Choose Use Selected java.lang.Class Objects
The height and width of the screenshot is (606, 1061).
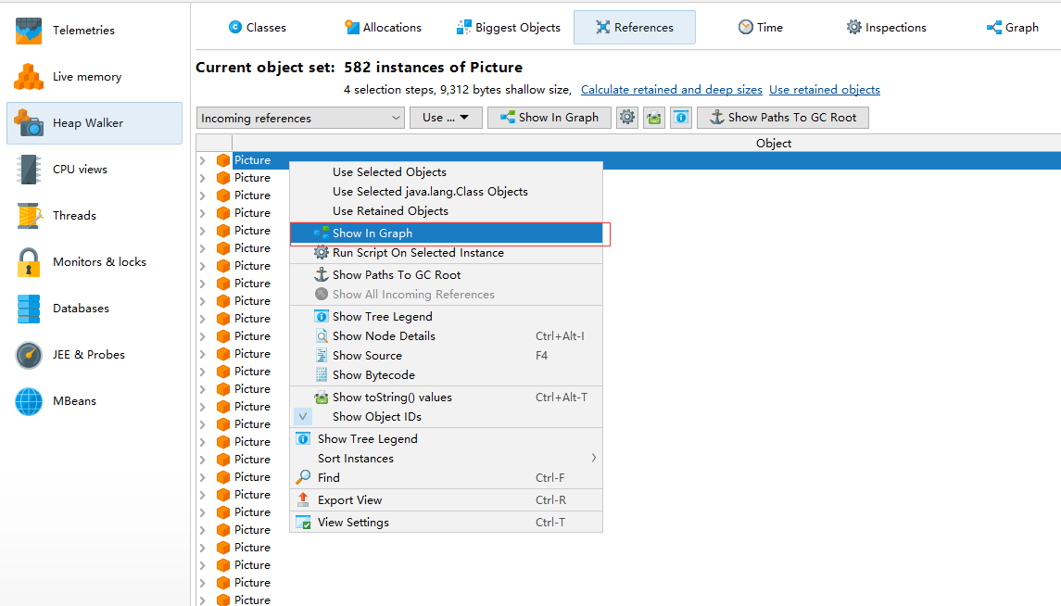click(x=446, y=192)
